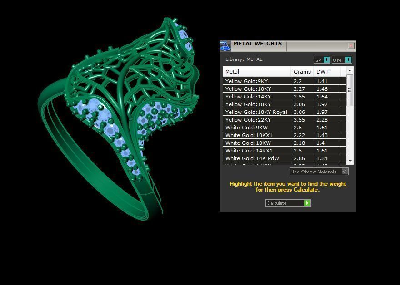Screen dimensions: 400x285
Task: Toggle the User library switch
Action: [x=342, y=60]
